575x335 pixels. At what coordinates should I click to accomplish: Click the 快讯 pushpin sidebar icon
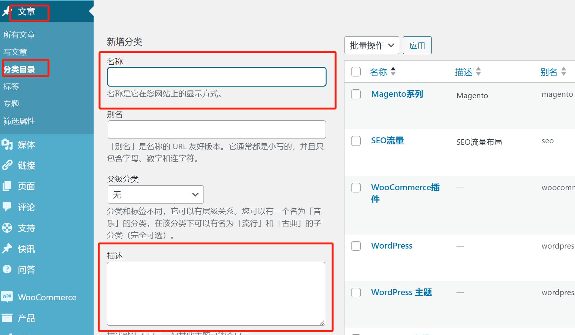[7, 249]
